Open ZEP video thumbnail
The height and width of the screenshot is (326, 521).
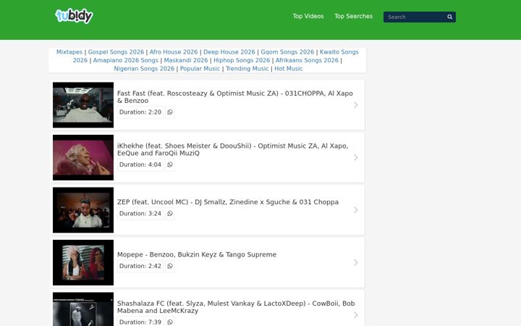pos(83,210)
